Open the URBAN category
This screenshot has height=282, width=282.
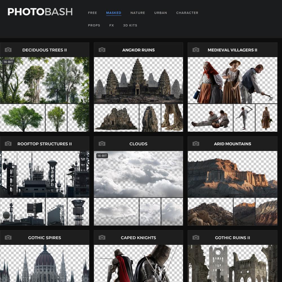coord(161,13)
